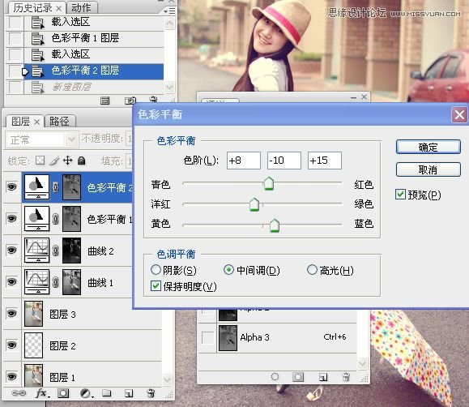Viewport: 469px width, 407px height.
Task: Switch to the 动作 actions tab
Action: (x=81, y=8)
